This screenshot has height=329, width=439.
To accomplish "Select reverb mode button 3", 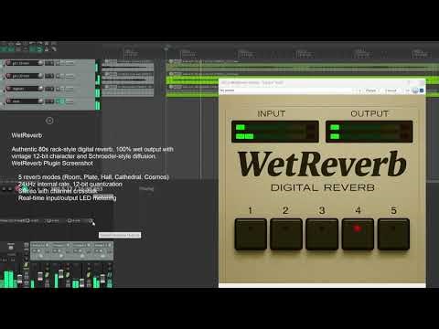I will click(x=322, y=234).
